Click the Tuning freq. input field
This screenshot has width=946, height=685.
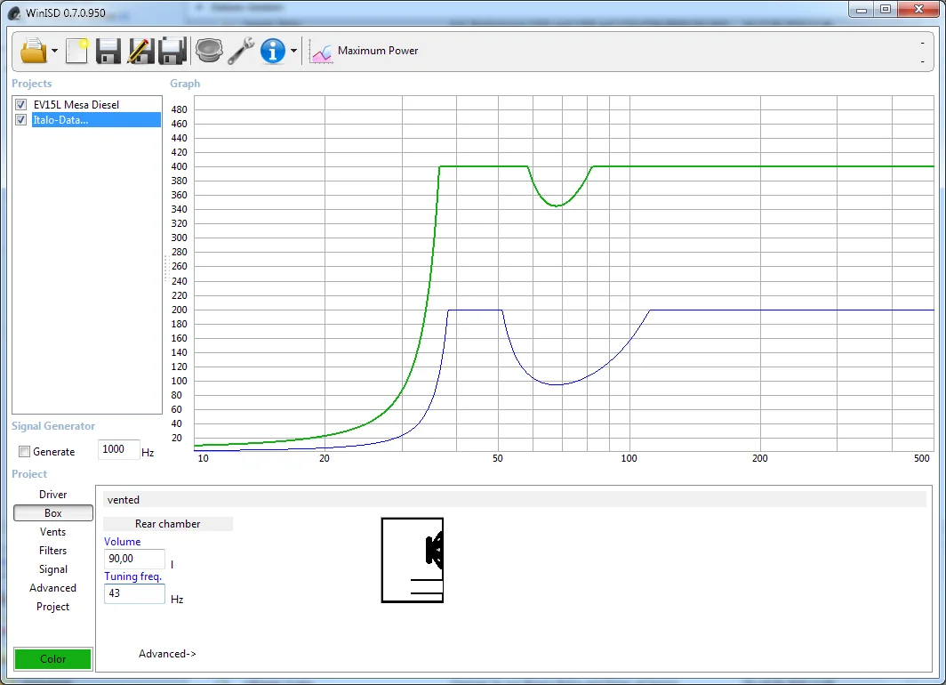point(134,594)
